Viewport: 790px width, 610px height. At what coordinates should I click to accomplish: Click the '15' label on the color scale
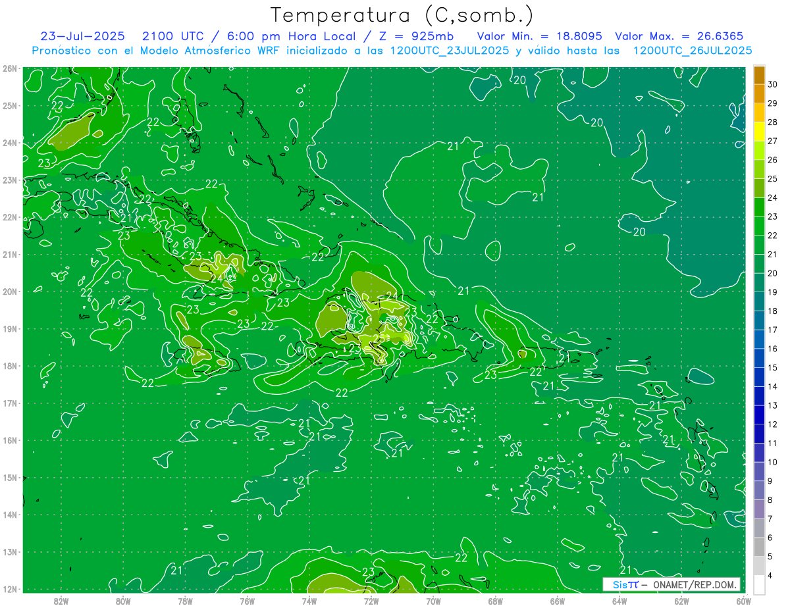coord(773,367)
